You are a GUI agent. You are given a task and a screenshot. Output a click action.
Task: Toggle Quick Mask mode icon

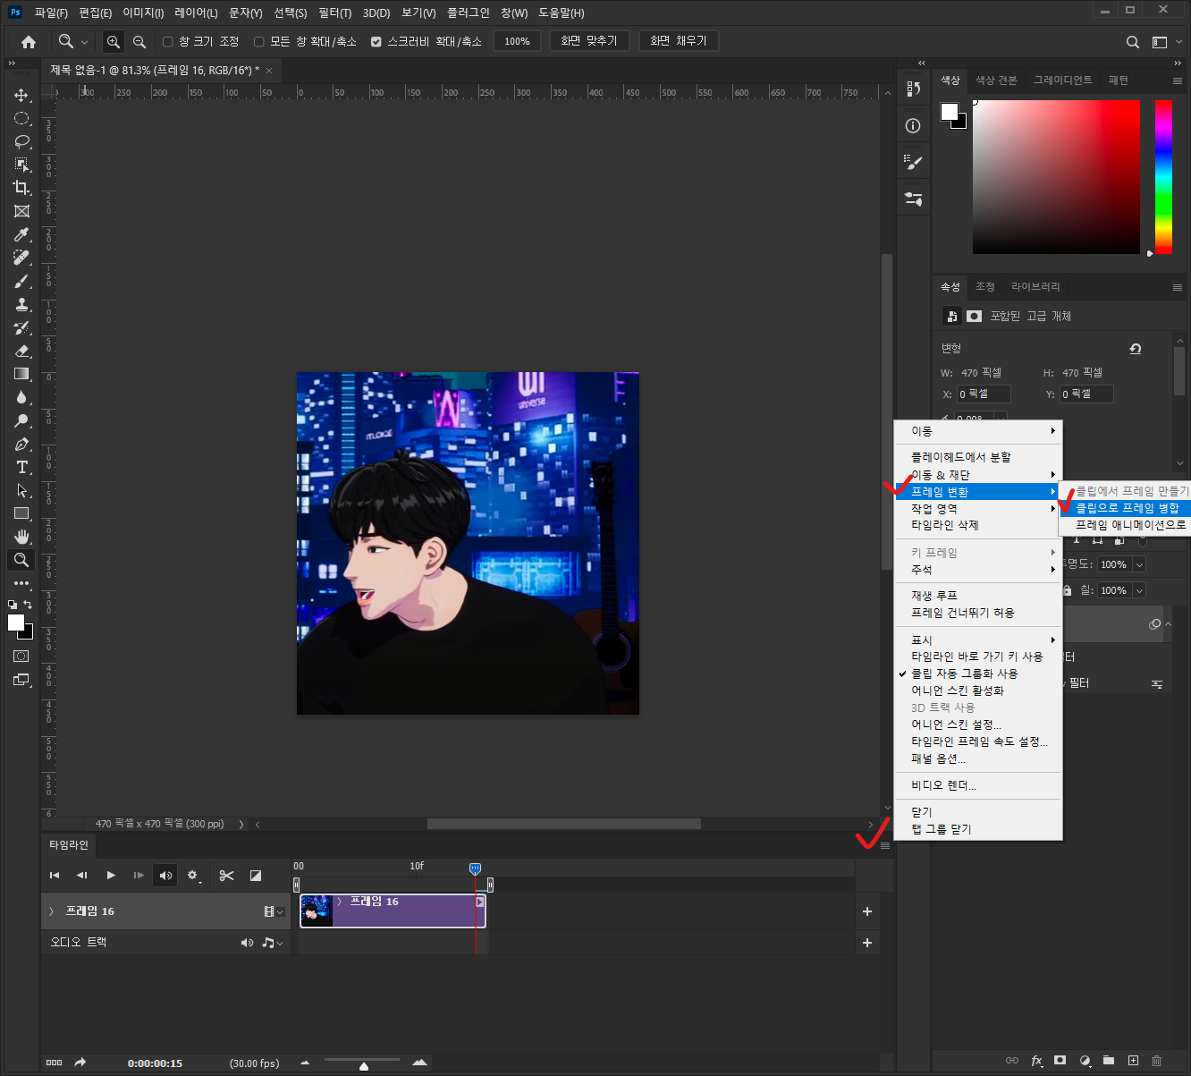[x=21, y=656]
